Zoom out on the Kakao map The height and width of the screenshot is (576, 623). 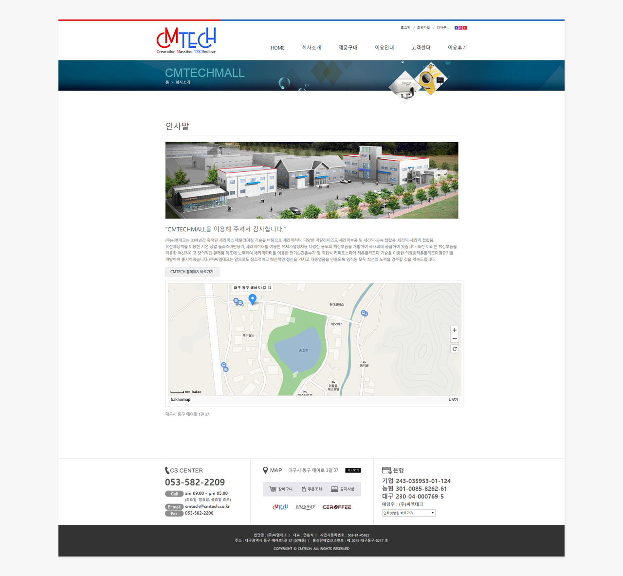point(455,339)
